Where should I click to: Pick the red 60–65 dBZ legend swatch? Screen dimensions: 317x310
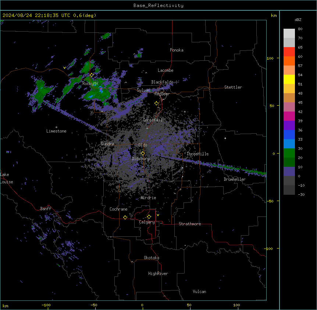(289, 52)
